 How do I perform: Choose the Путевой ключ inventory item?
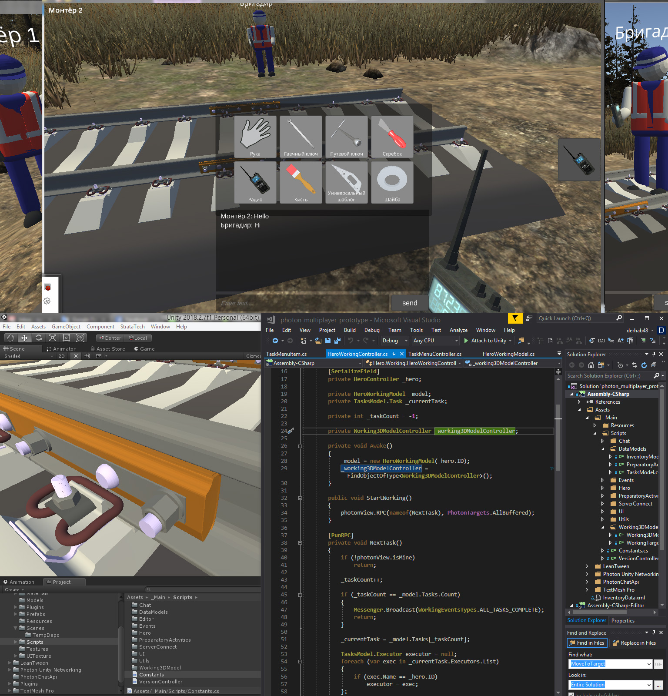347,137
